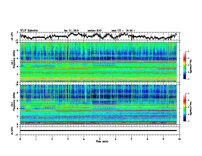Click the "6" minute tick on time axis

point(116,139)
